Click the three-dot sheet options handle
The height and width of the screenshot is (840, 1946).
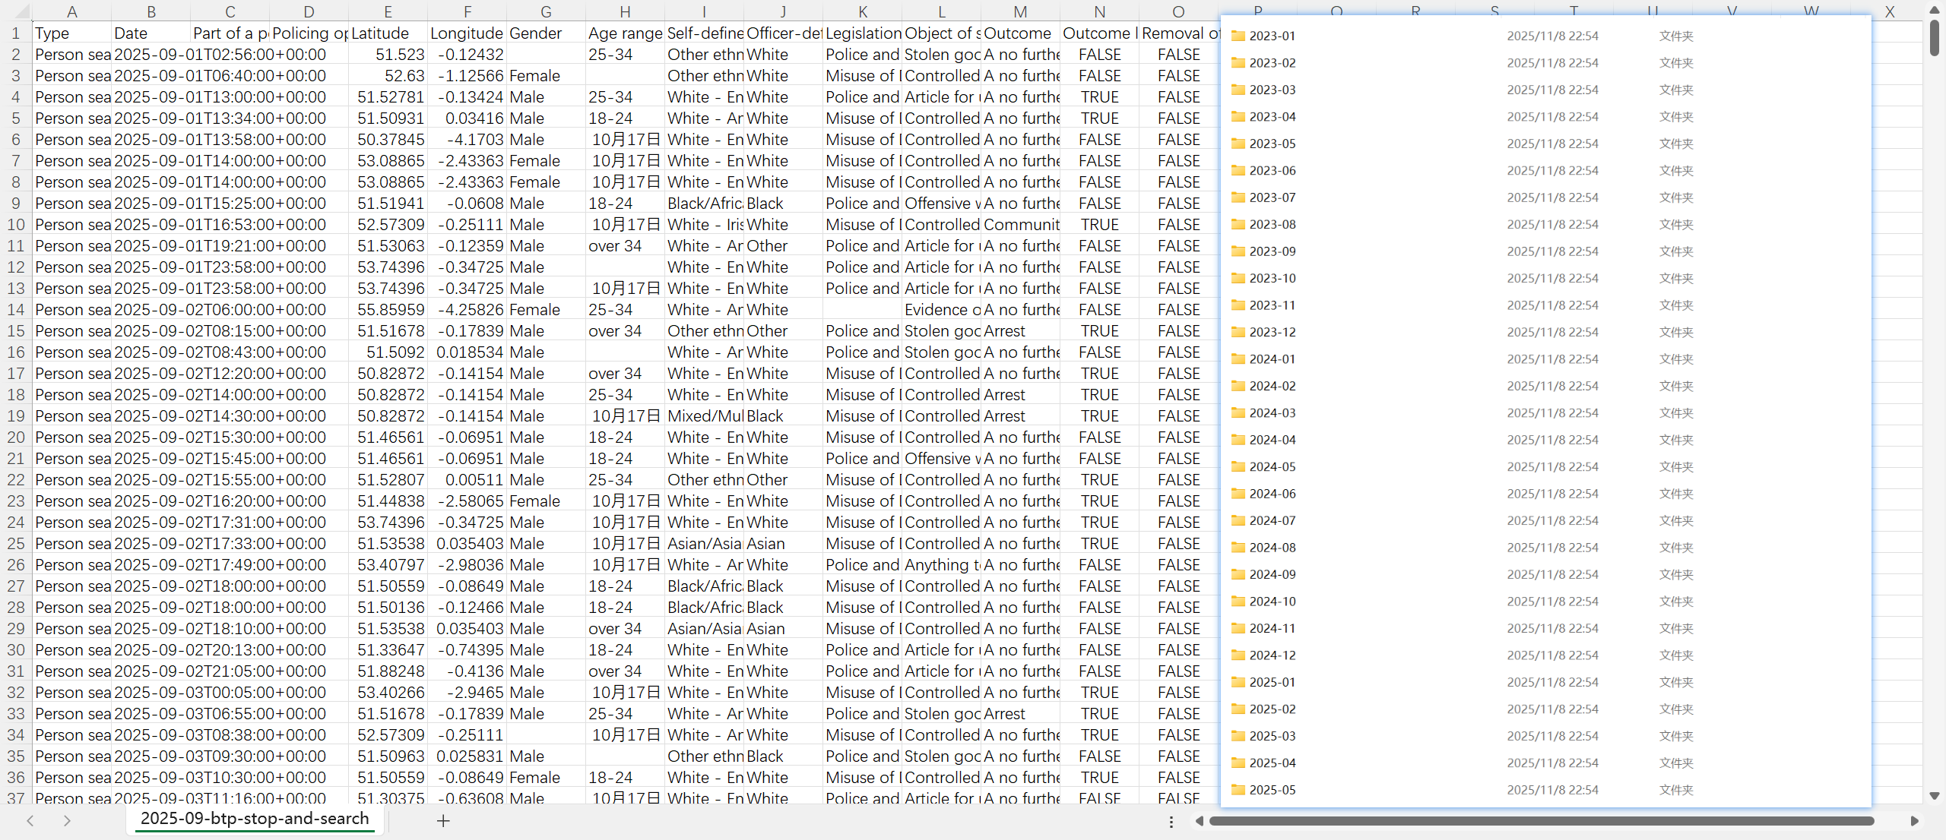(x=1171, y=821)
